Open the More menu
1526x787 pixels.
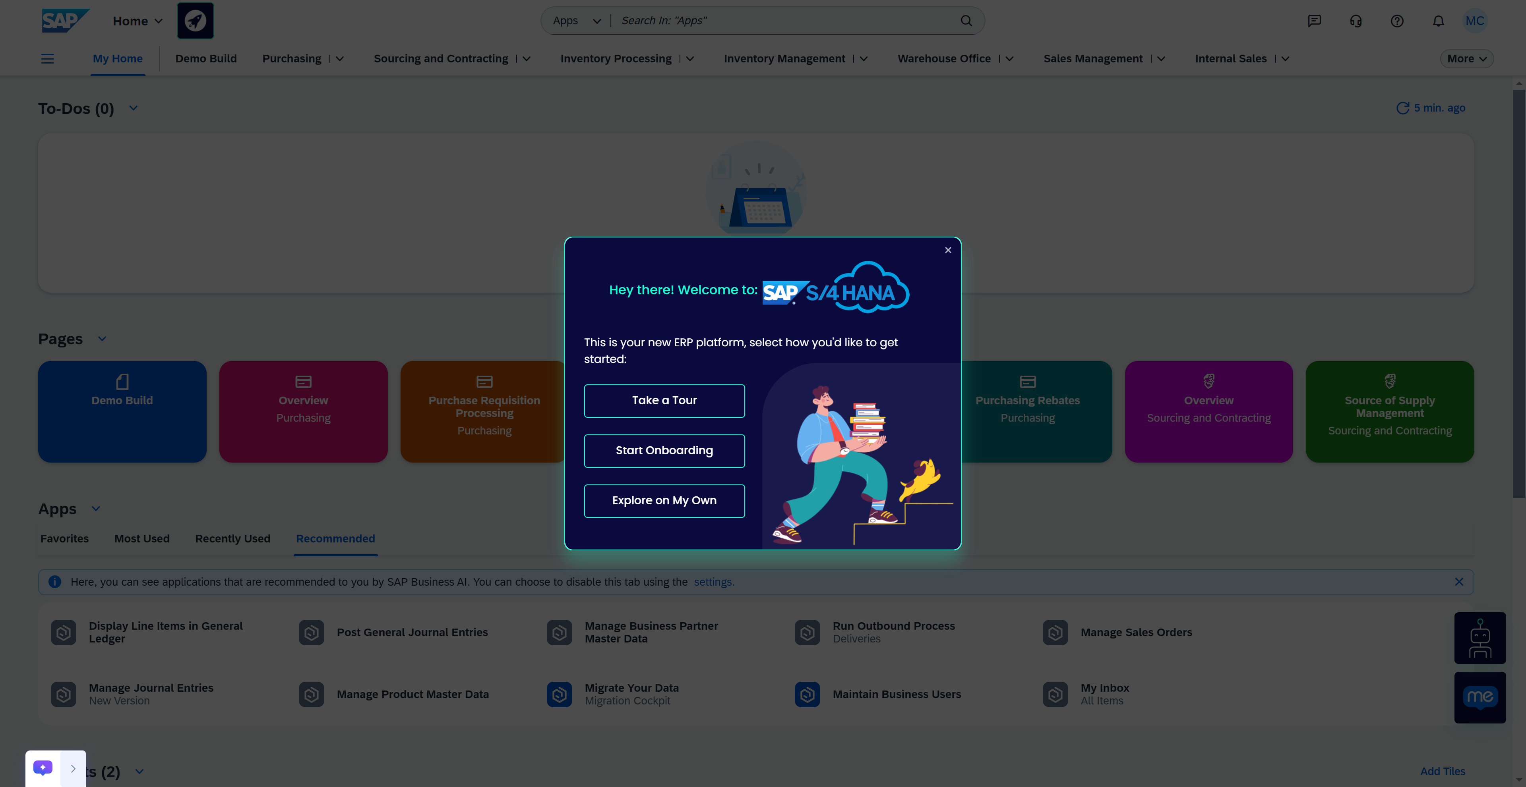point(1467,59)
